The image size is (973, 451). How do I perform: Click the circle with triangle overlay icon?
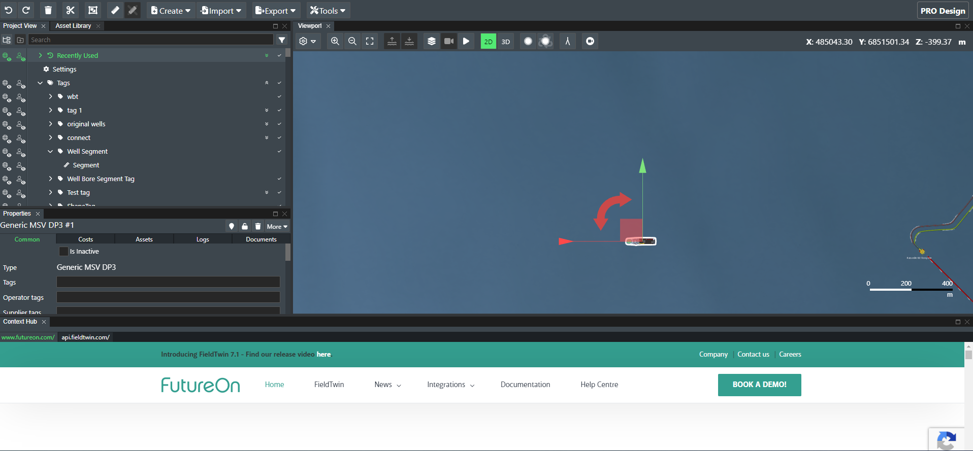pyautogui.click(x=545, y=41)
